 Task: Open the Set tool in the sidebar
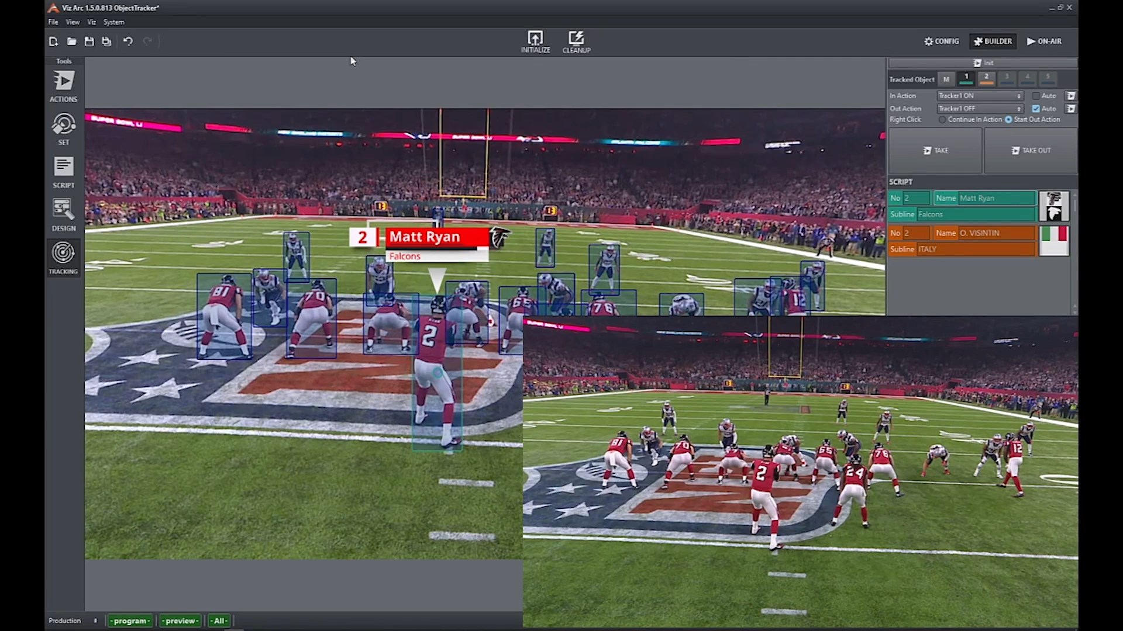[x=63, y=129]
